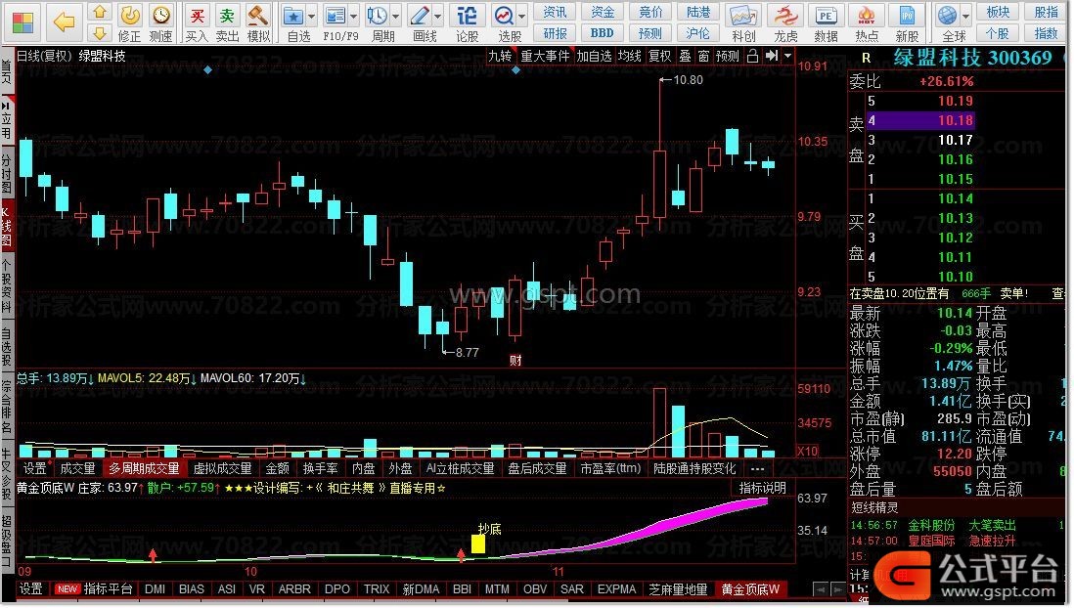This screenshot has height=608, width=1074.
Task: Expand the 自选 dropdown arrow
Action: tap(312, 16)
